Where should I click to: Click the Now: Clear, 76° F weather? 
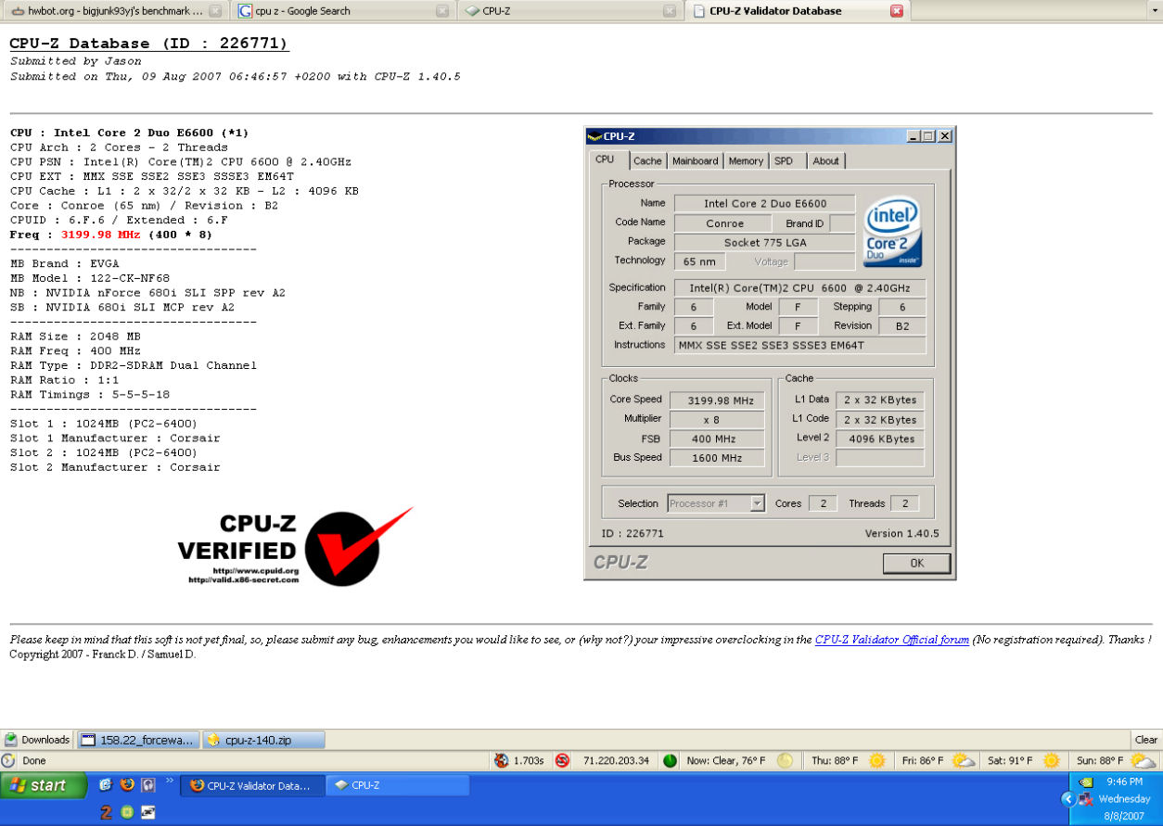[x=726, y=760]
